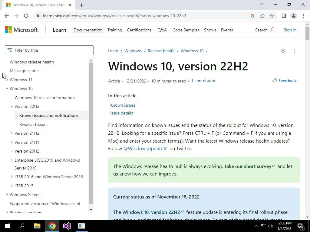Click the Chrome taskbar icon
Screen dimensions: 310x232
52,226
